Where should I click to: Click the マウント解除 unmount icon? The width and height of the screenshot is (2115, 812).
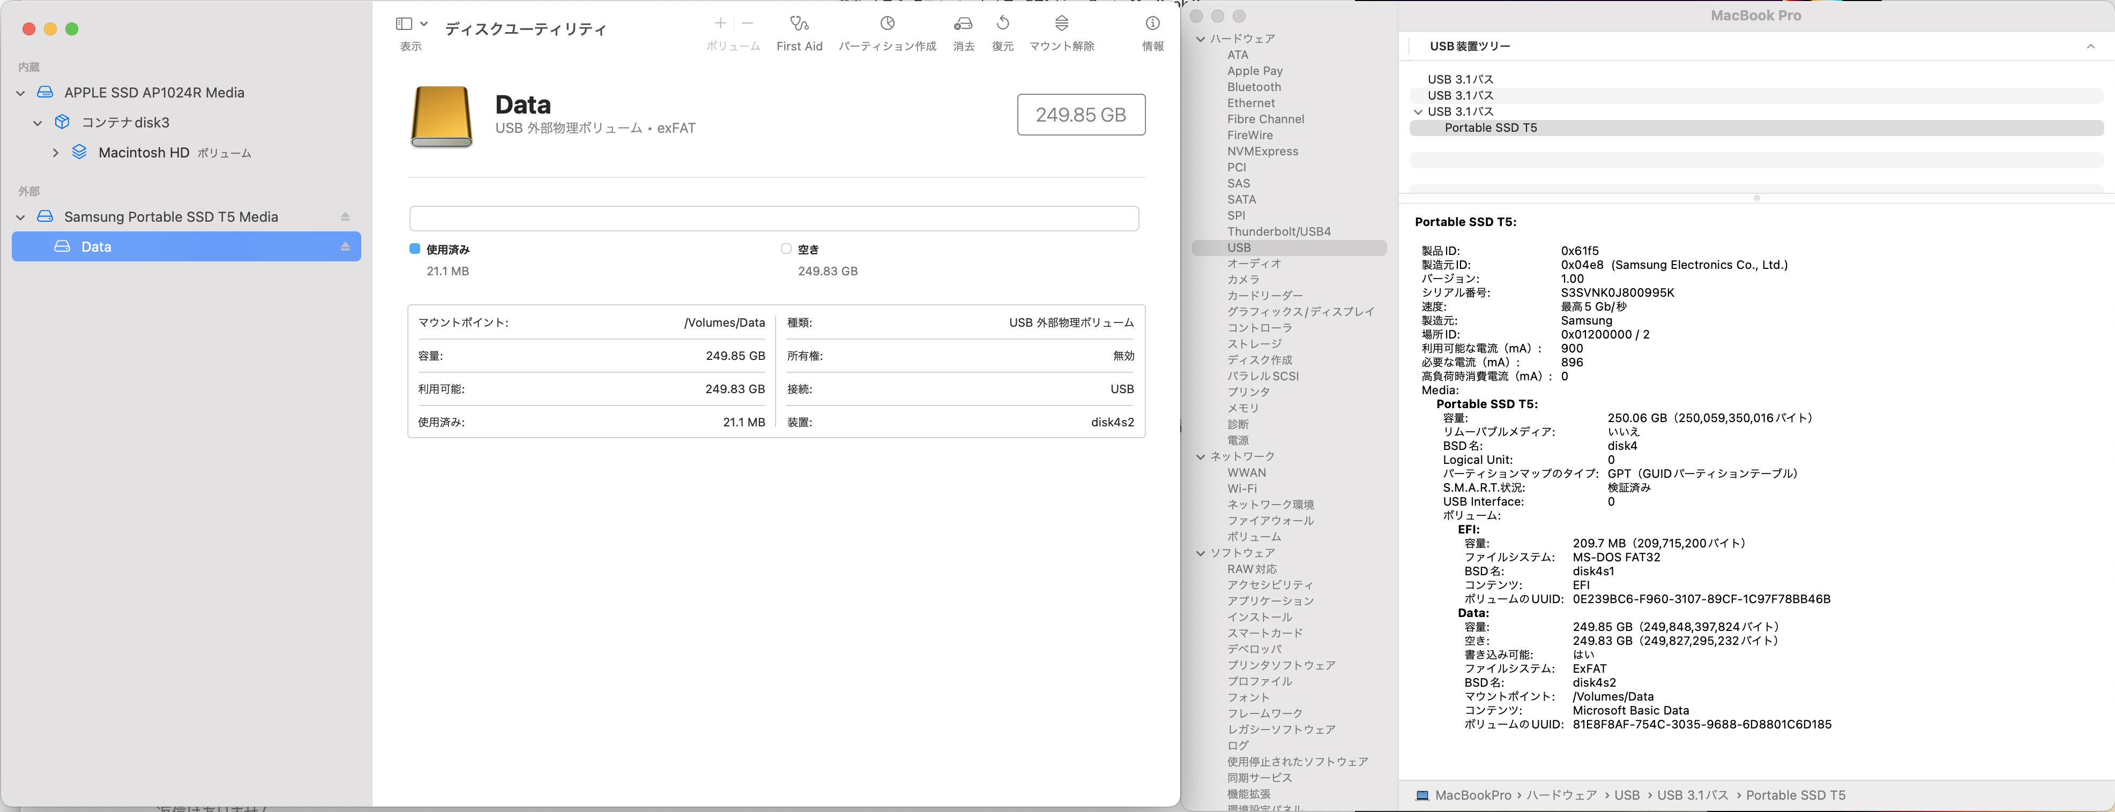(x=1061, y=24)
